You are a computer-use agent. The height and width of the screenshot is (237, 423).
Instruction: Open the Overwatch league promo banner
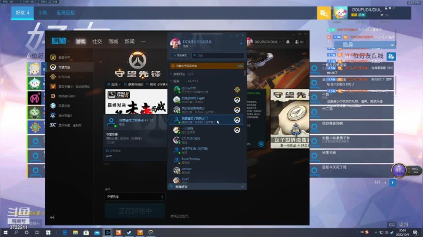[x=136, y=101]
